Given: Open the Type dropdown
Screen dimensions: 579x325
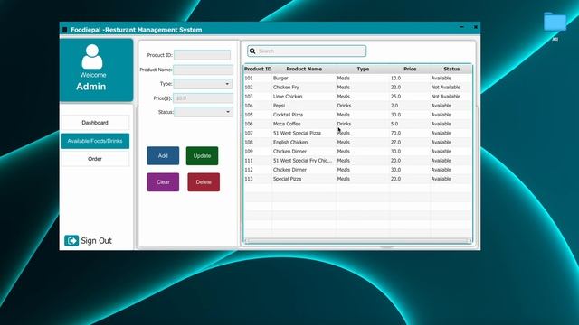Looking at the screenshot, I should coord(203,84).
